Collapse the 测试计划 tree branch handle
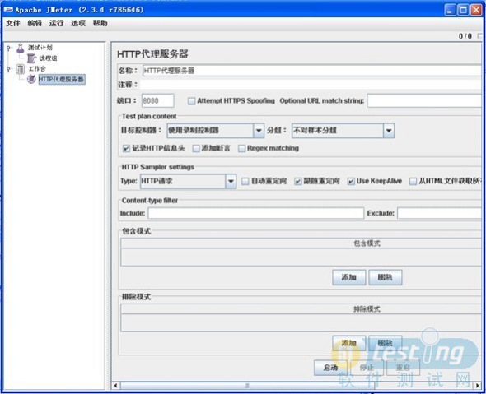 [x=8, y=48]
